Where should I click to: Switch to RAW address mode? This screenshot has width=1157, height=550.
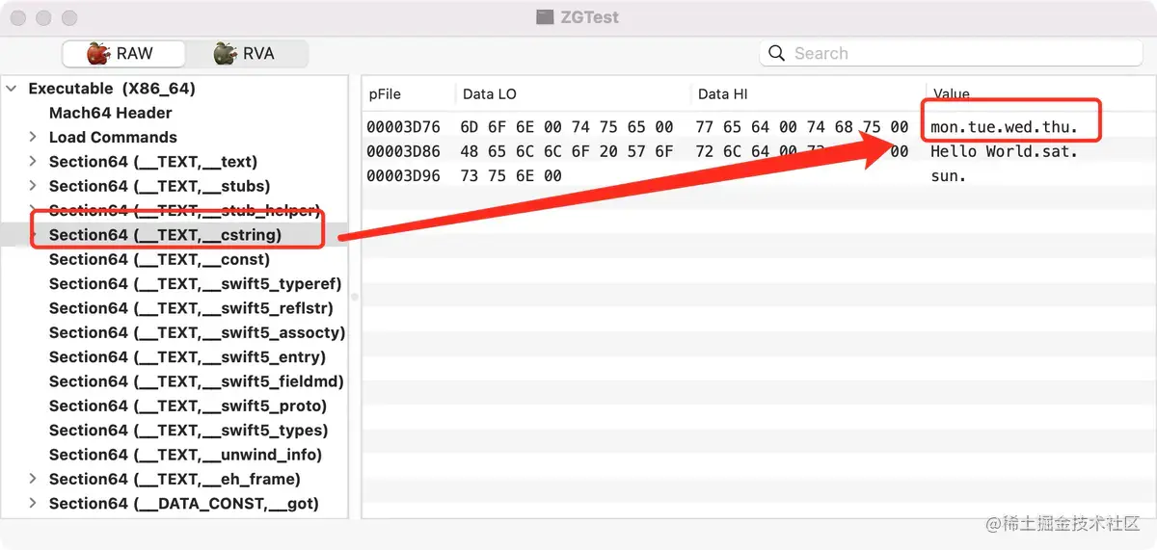tap(123, 54)
